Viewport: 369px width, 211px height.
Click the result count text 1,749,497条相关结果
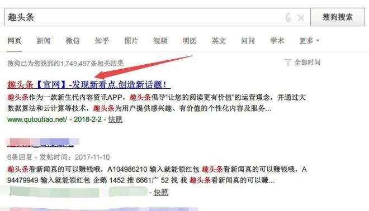click(x=92, y=64)
